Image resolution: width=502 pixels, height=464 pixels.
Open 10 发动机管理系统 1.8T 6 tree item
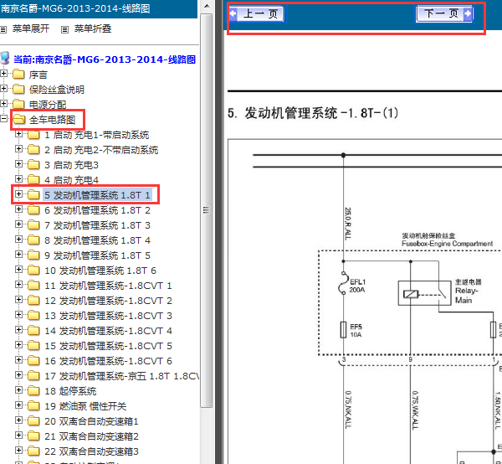[x=100, y=271]
